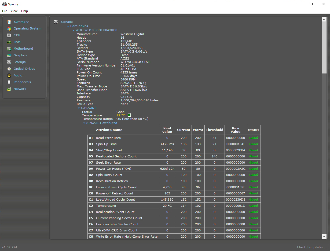Collapse the WDC WD10EZRX-00A3KB0 drive node
The height and width of the screenshot is (251, 330).
[74, 30]
